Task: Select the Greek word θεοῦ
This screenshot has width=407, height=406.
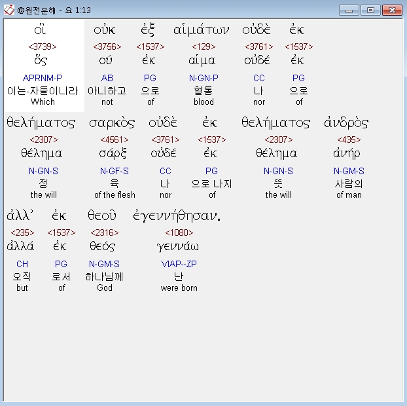Action: (102, 215)
